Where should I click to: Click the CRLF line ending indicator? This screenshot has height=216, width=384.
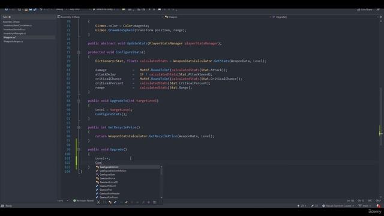[x=378, y=200]
